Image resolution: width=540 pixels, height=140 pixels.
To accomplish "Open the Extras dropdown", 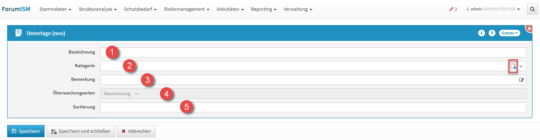I will click(x=509, y=33).
